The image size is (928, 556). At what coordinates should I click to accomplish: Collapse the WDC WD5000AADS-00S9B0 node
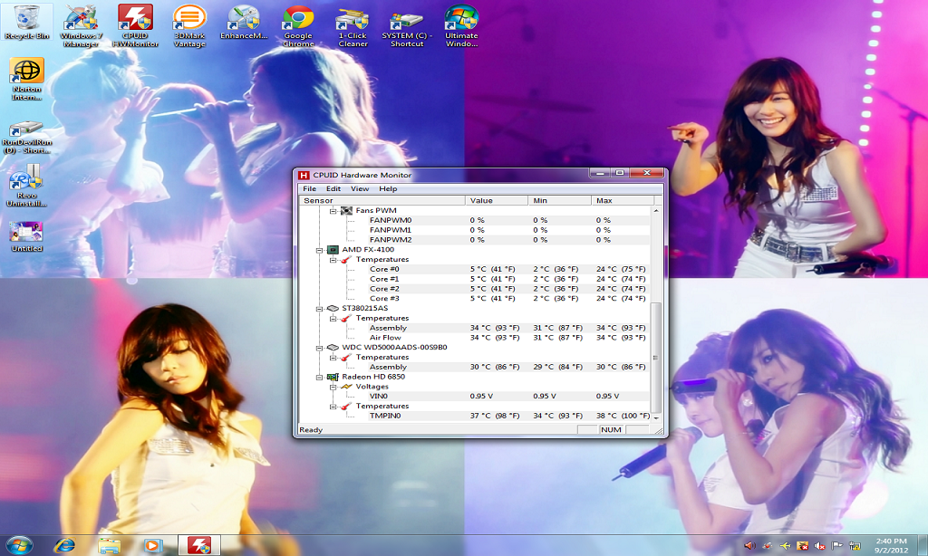319,348
